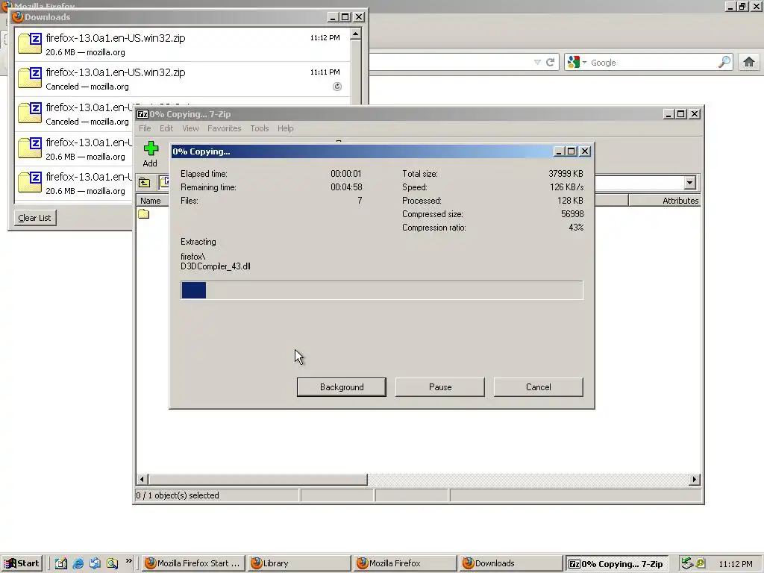The width and height of the screenshot is (764, 573).
Task: Click the selected objects status bar text
Action: click(178, 495)
